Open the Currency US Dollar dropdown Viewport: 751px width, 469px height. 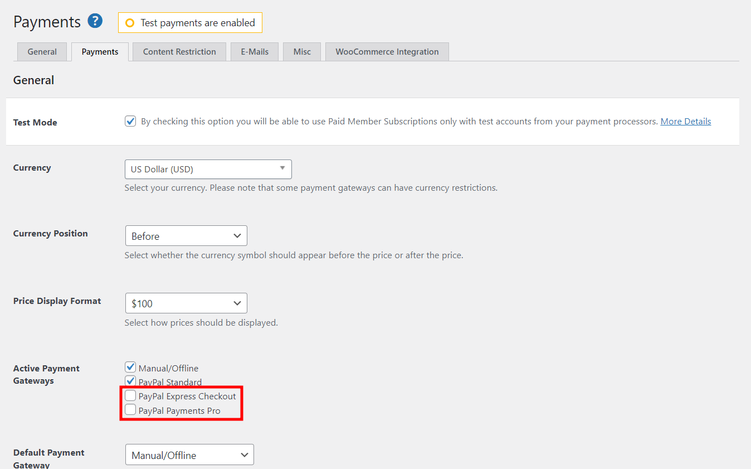tap(208, 169)
